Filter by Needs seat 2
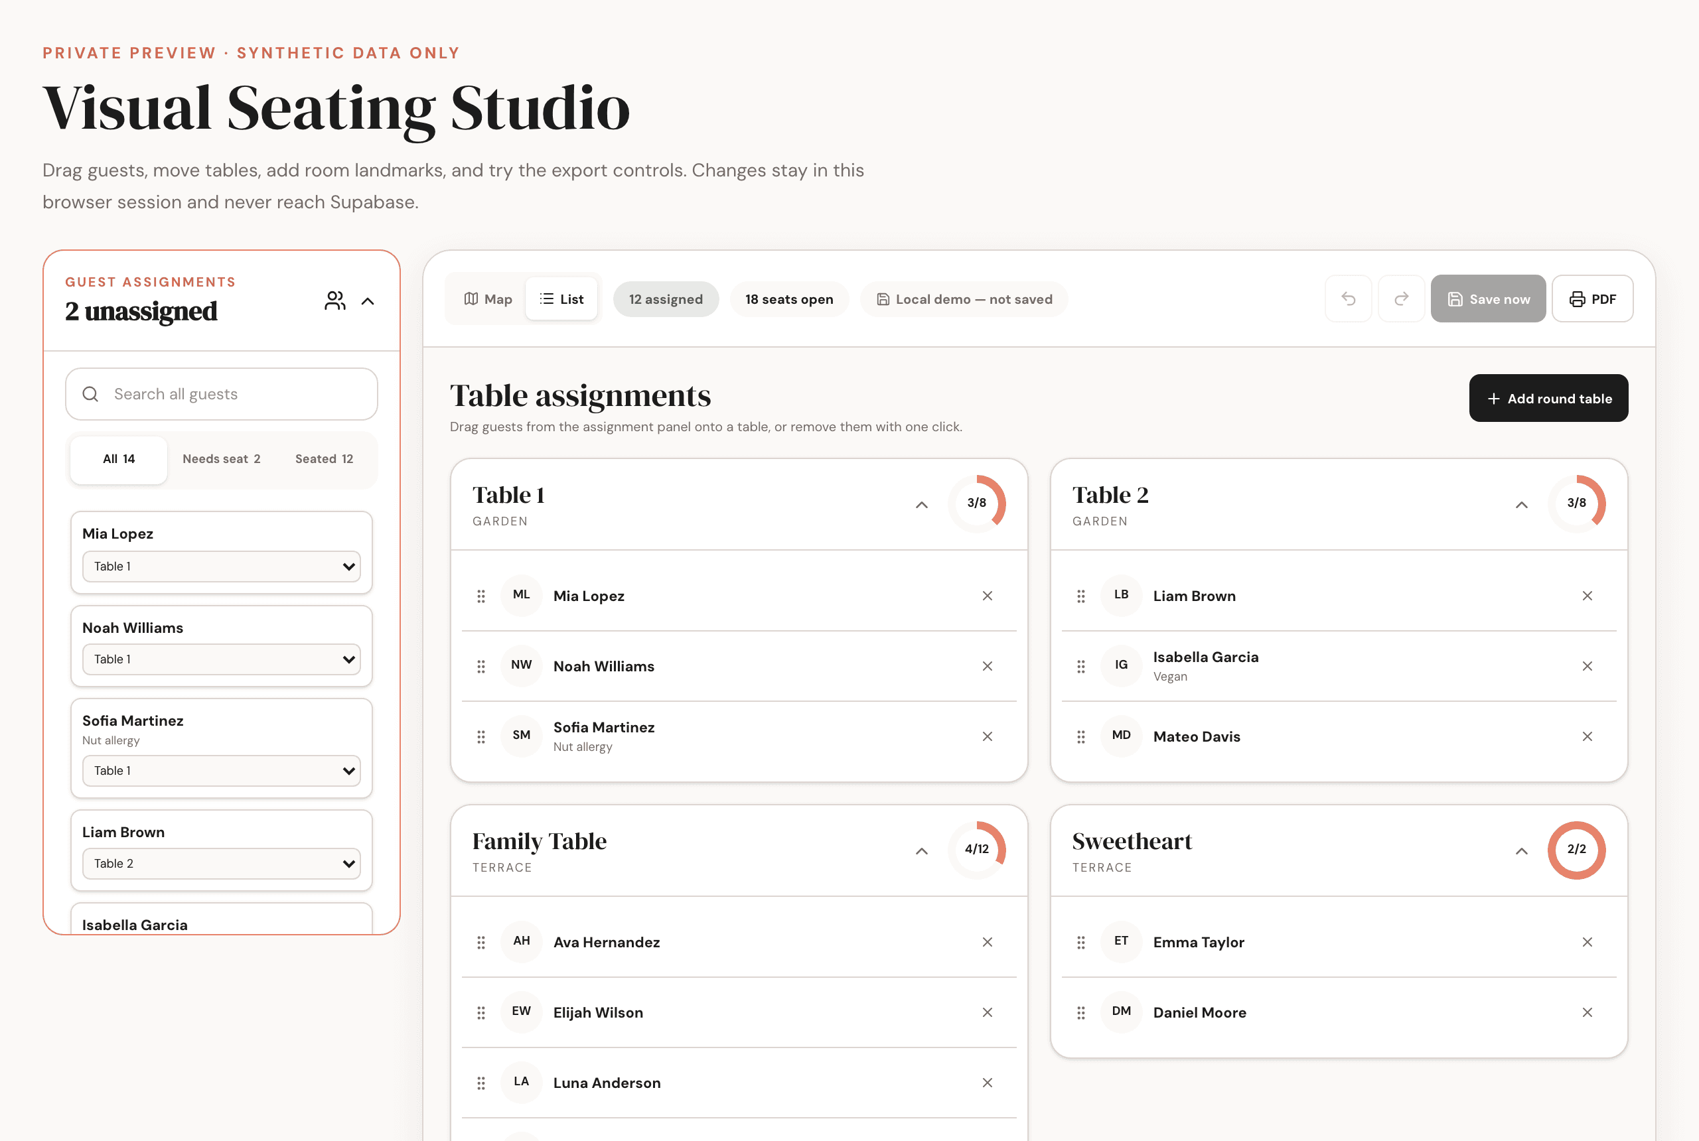 pyautogui.click(x=221, y=459)
